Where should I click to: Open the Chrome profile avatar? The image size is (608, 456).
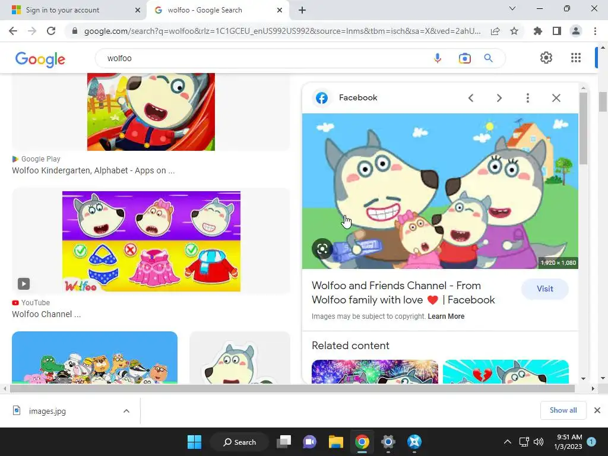coord(576,31)
